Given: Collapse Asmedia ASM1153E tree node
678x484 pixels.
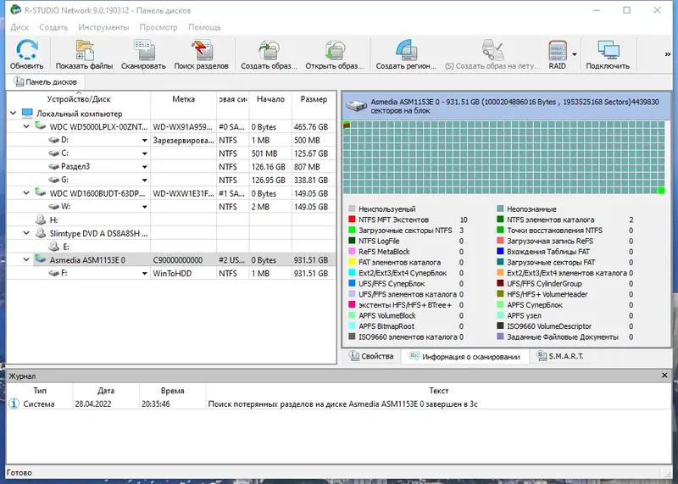Looking at the screenshot, I should [26, 259].
